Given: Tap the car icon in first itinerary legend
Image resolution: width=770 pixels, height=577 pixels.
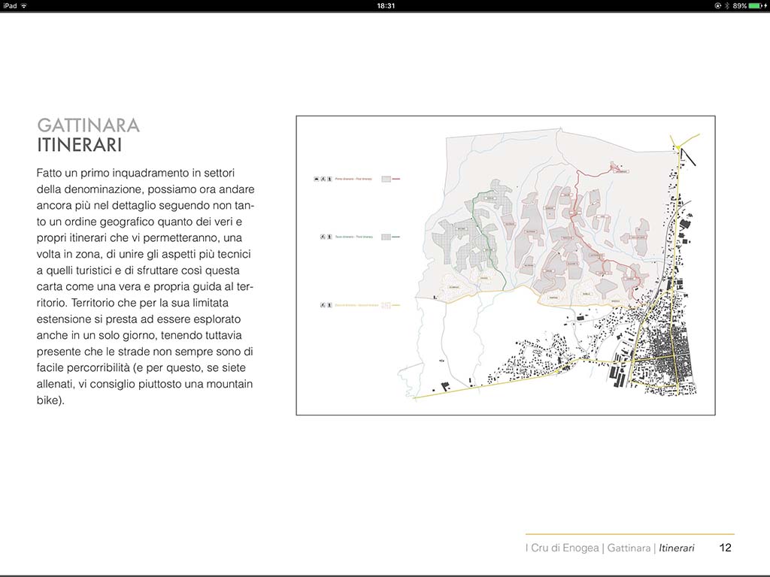Looking at the screenshot, I should tap(316, 180).
